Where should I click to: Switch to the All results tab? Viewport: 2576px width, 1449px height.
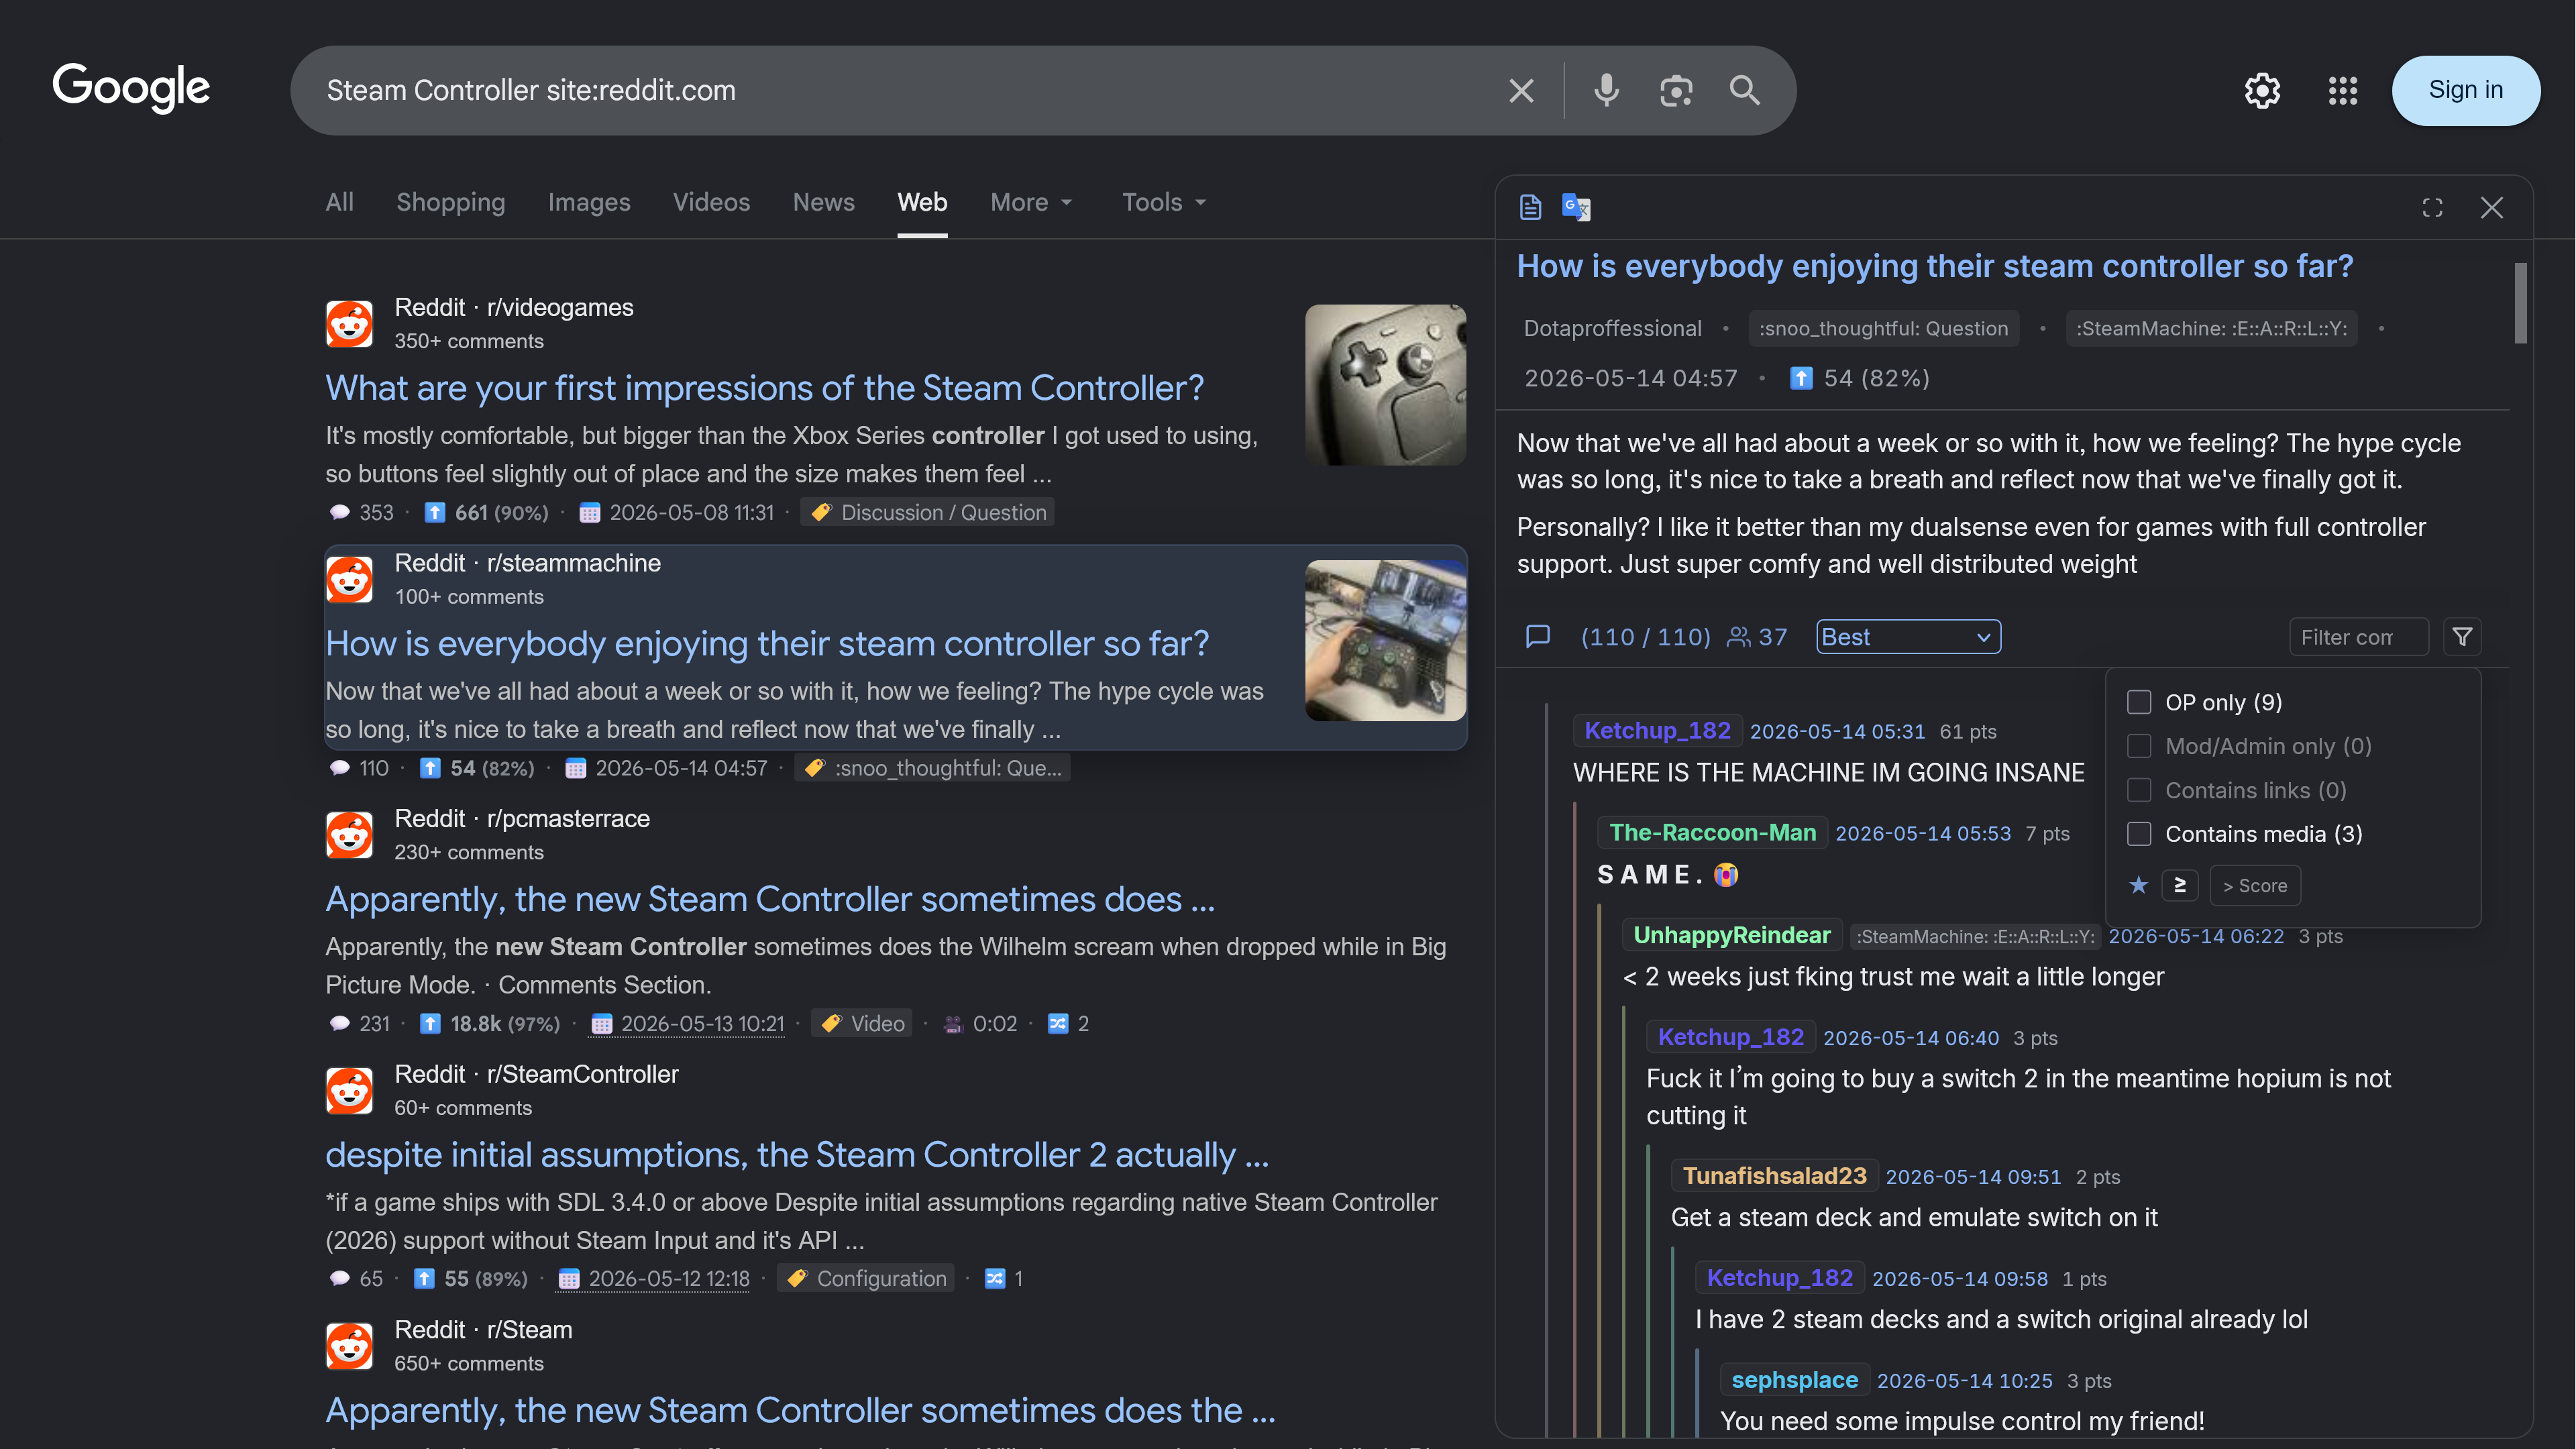click(340, 202)
